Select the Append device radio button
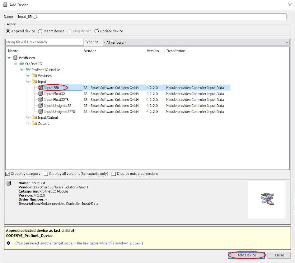 coord(8,31)
